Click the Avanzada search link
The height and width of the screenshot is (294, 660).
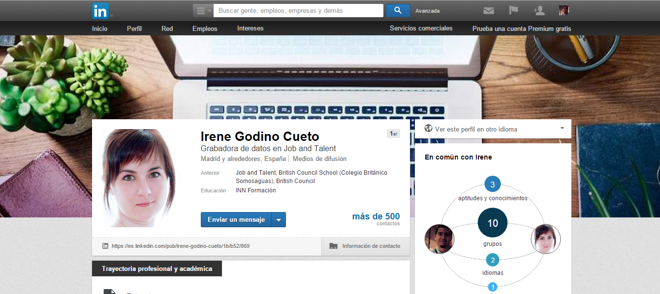[427, 11]
